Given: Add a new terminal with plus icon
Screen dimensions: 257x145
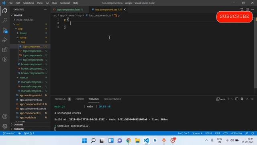Looking at the screenshot, I should (x=228, y=99).
